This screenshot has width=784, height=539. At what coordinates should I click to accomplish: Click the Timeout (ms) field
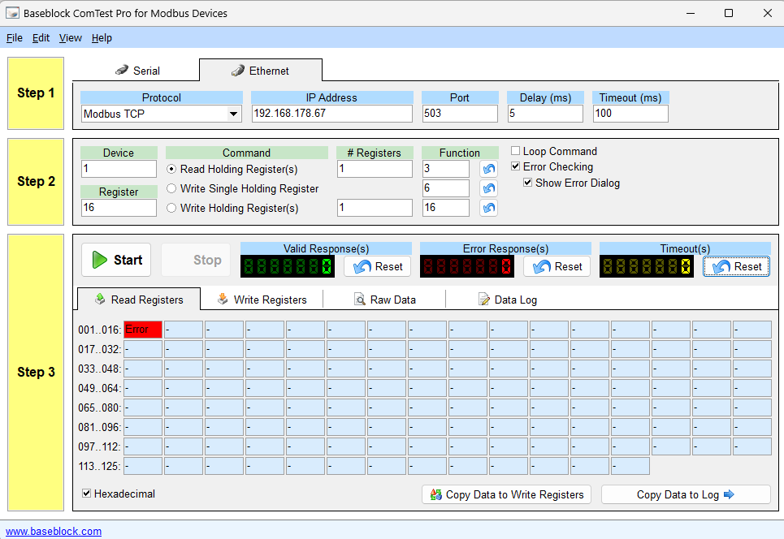(630, 114)
